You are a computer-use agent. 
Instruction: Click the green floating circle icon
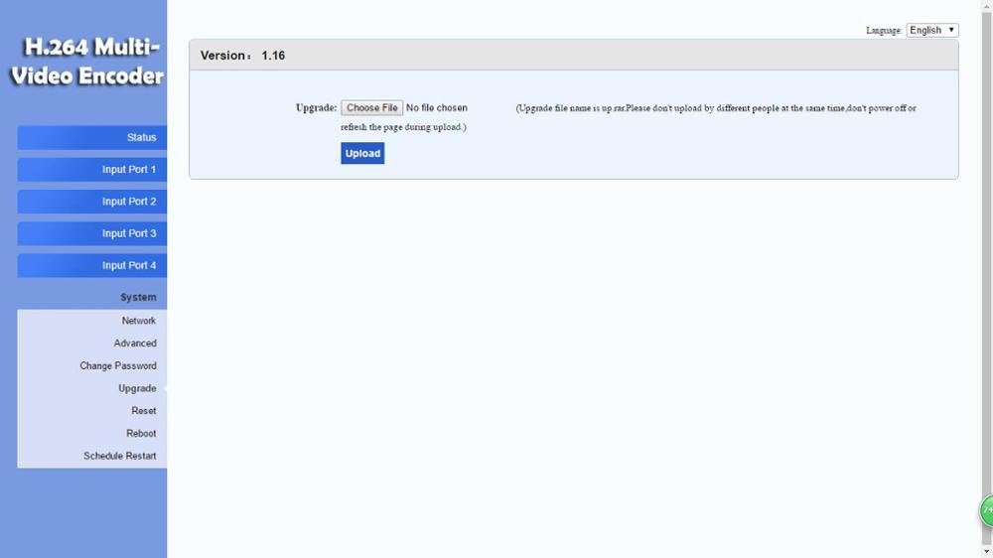point(987,510)
